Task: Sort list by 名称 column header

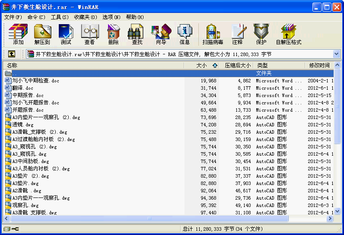Action: 12,66
